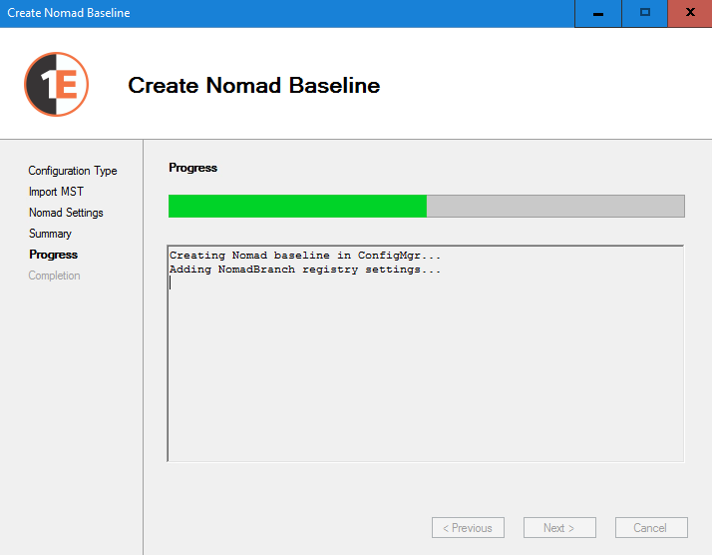Click the large 'Create Nomad Baseline' header
Viewport: 712px width, 555px height.
tap(253, 86)
